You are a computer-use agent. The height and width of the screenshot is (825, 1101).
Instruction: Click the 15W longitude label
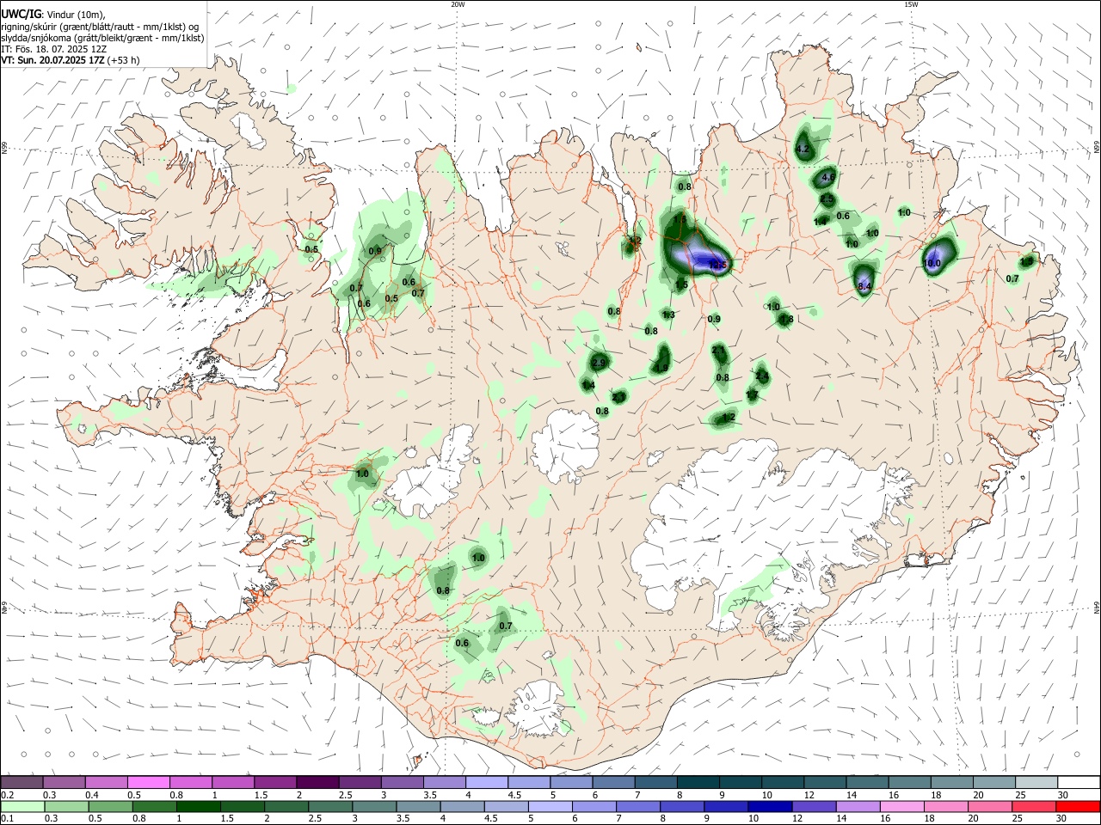[x=911, y=4]
